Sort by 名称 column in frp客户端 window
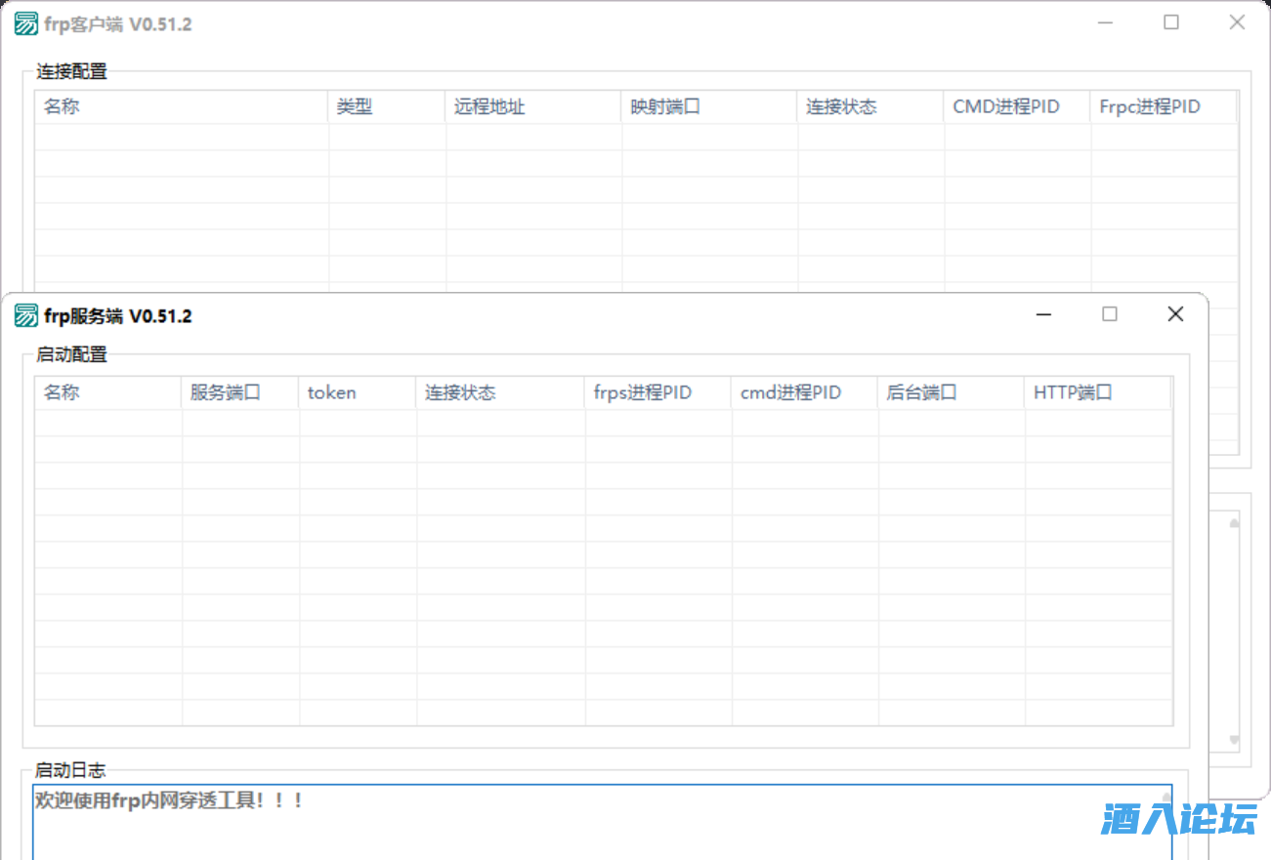Image resolution: width=1271 pixels, height=860 pixels. point(181,107)
